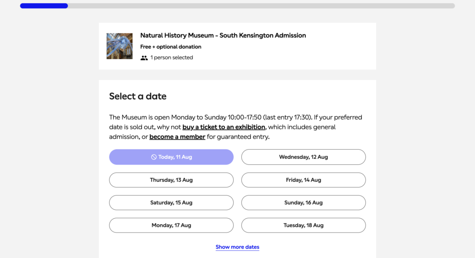The image size is (475, 258).
Task: Choose Wednesday, 12 Aug date
Action: [303, 157]
